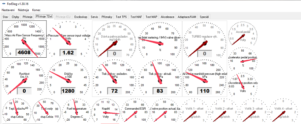
Task: Select the Commanded EGR gauge
Action: 136,111
